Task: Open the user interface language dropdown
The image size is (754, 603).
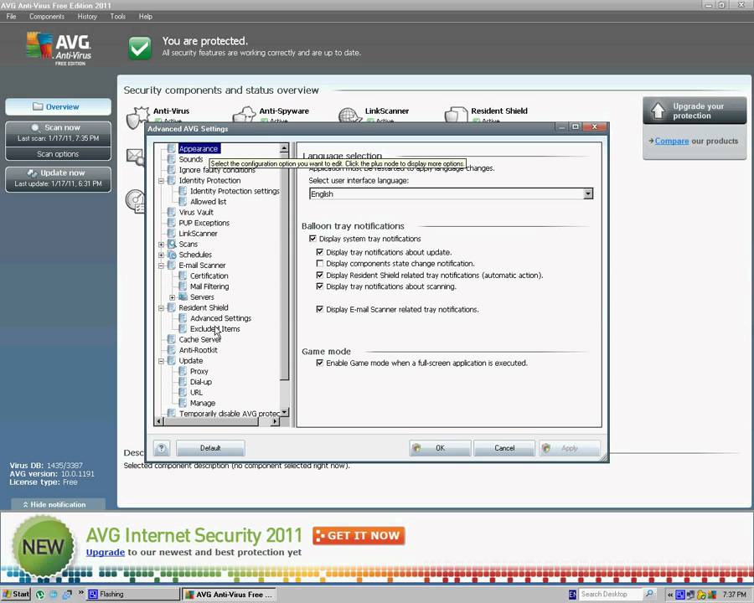Action: pos(587,193)
